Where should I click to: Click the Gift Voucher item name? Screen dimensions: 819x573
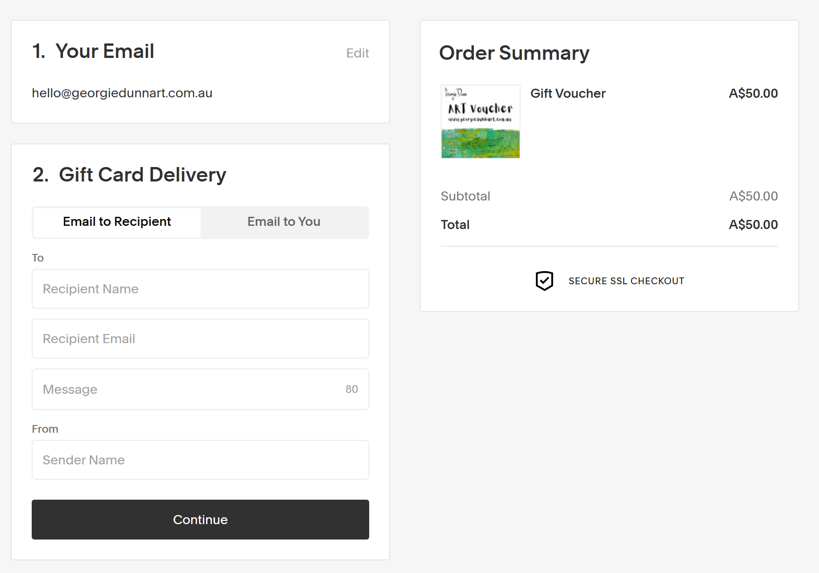pos(568,93)
